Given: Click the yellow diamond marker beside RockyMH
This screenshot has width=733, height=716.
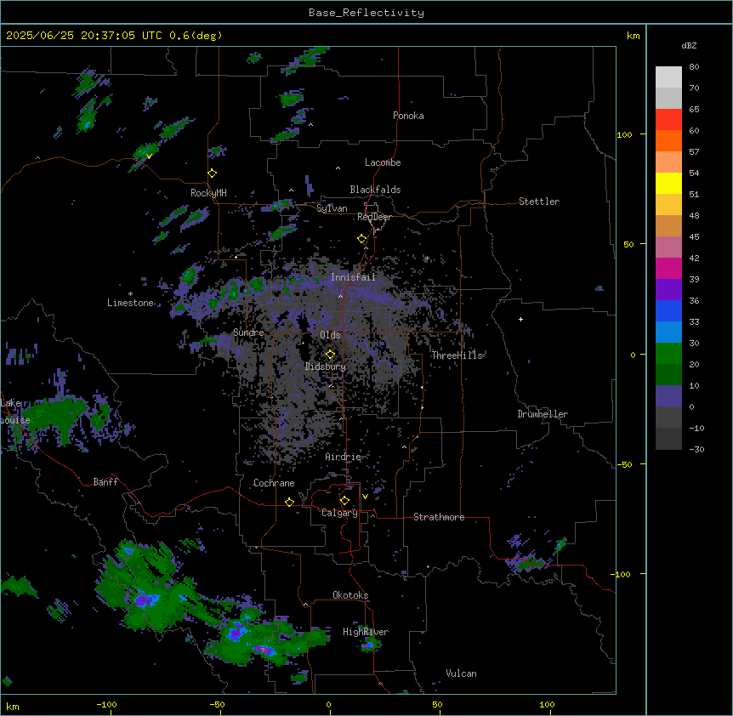Looking at the screenshot, I should pos(213,173).
